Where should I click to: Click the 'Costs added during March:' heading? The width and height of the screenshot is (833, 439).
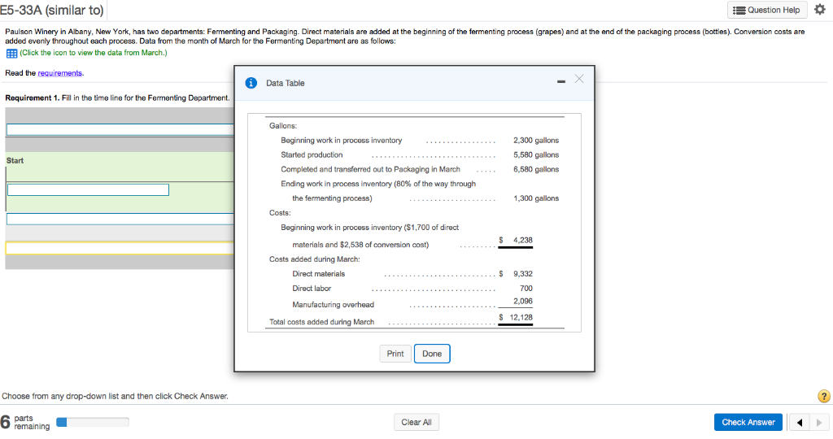pos(315,259)
